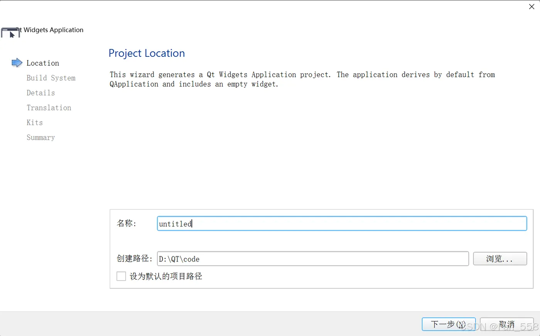Click the 取消 (Cancel) button
Viewport: 540px width, 336px height.
tap(507, 324)
